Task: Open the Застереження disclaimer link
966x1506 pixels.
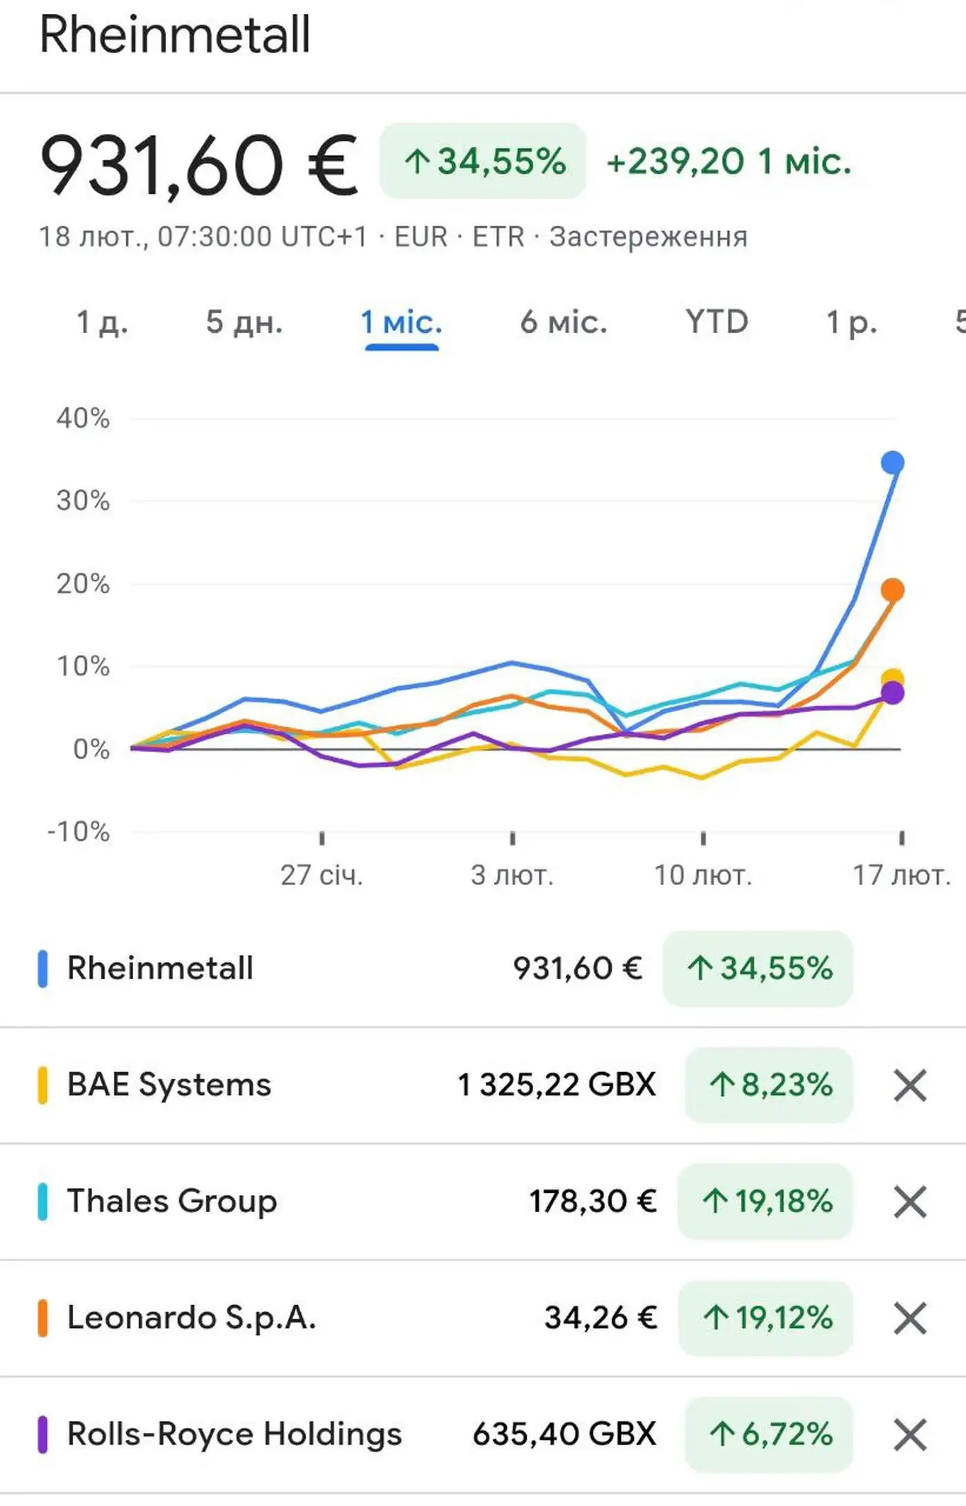Action: [x=648, y=237]
